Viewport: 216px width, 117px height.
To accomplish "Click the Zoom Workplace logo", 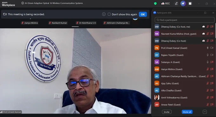I will click(x=8, y=4).
